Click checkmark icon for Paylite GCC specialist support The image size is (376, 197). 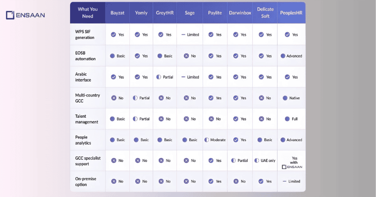click(x=211, y=161)
